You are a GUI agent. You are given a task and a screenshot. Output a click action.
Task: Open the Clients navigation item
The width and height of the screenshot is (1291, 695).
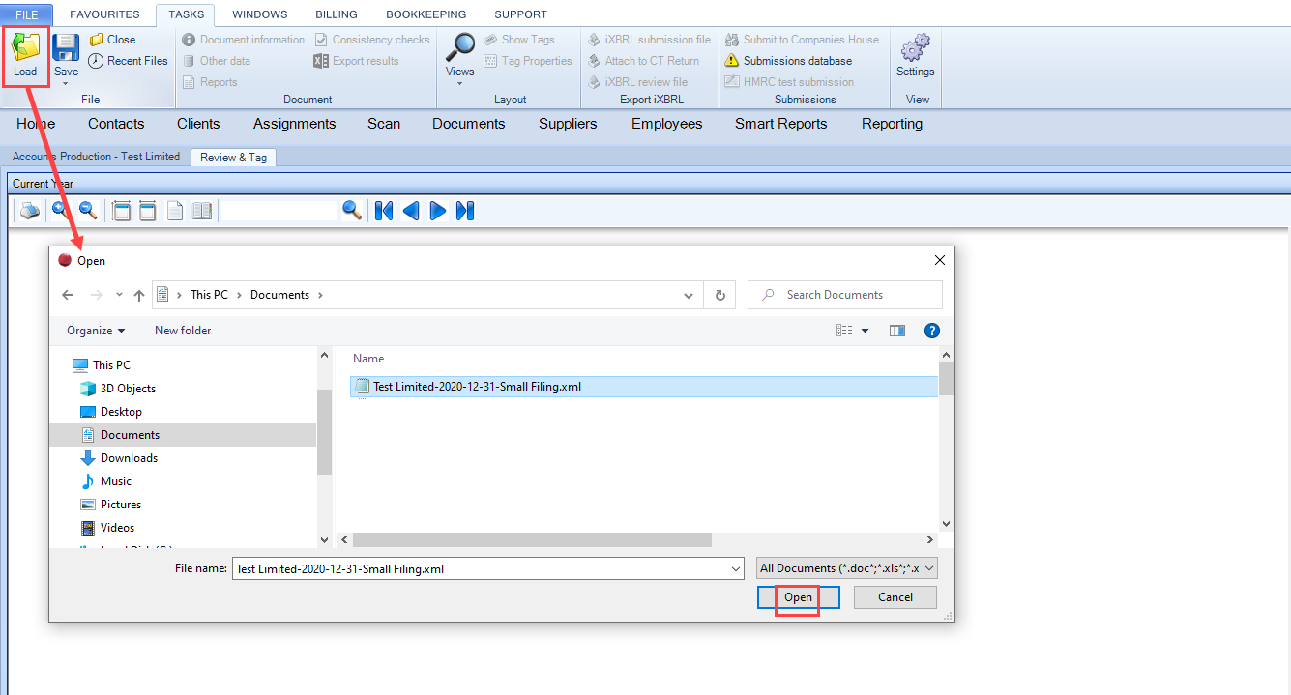[198, 124]
